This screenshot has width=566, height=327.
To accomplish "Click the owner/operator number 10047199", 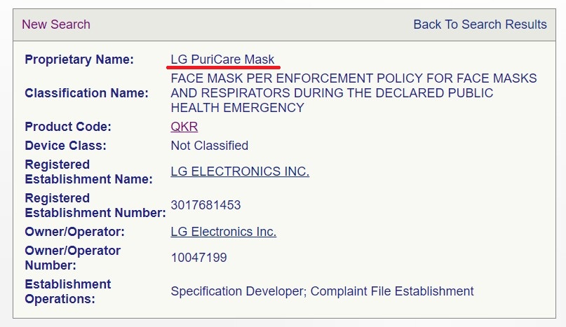I will [198, 258].
